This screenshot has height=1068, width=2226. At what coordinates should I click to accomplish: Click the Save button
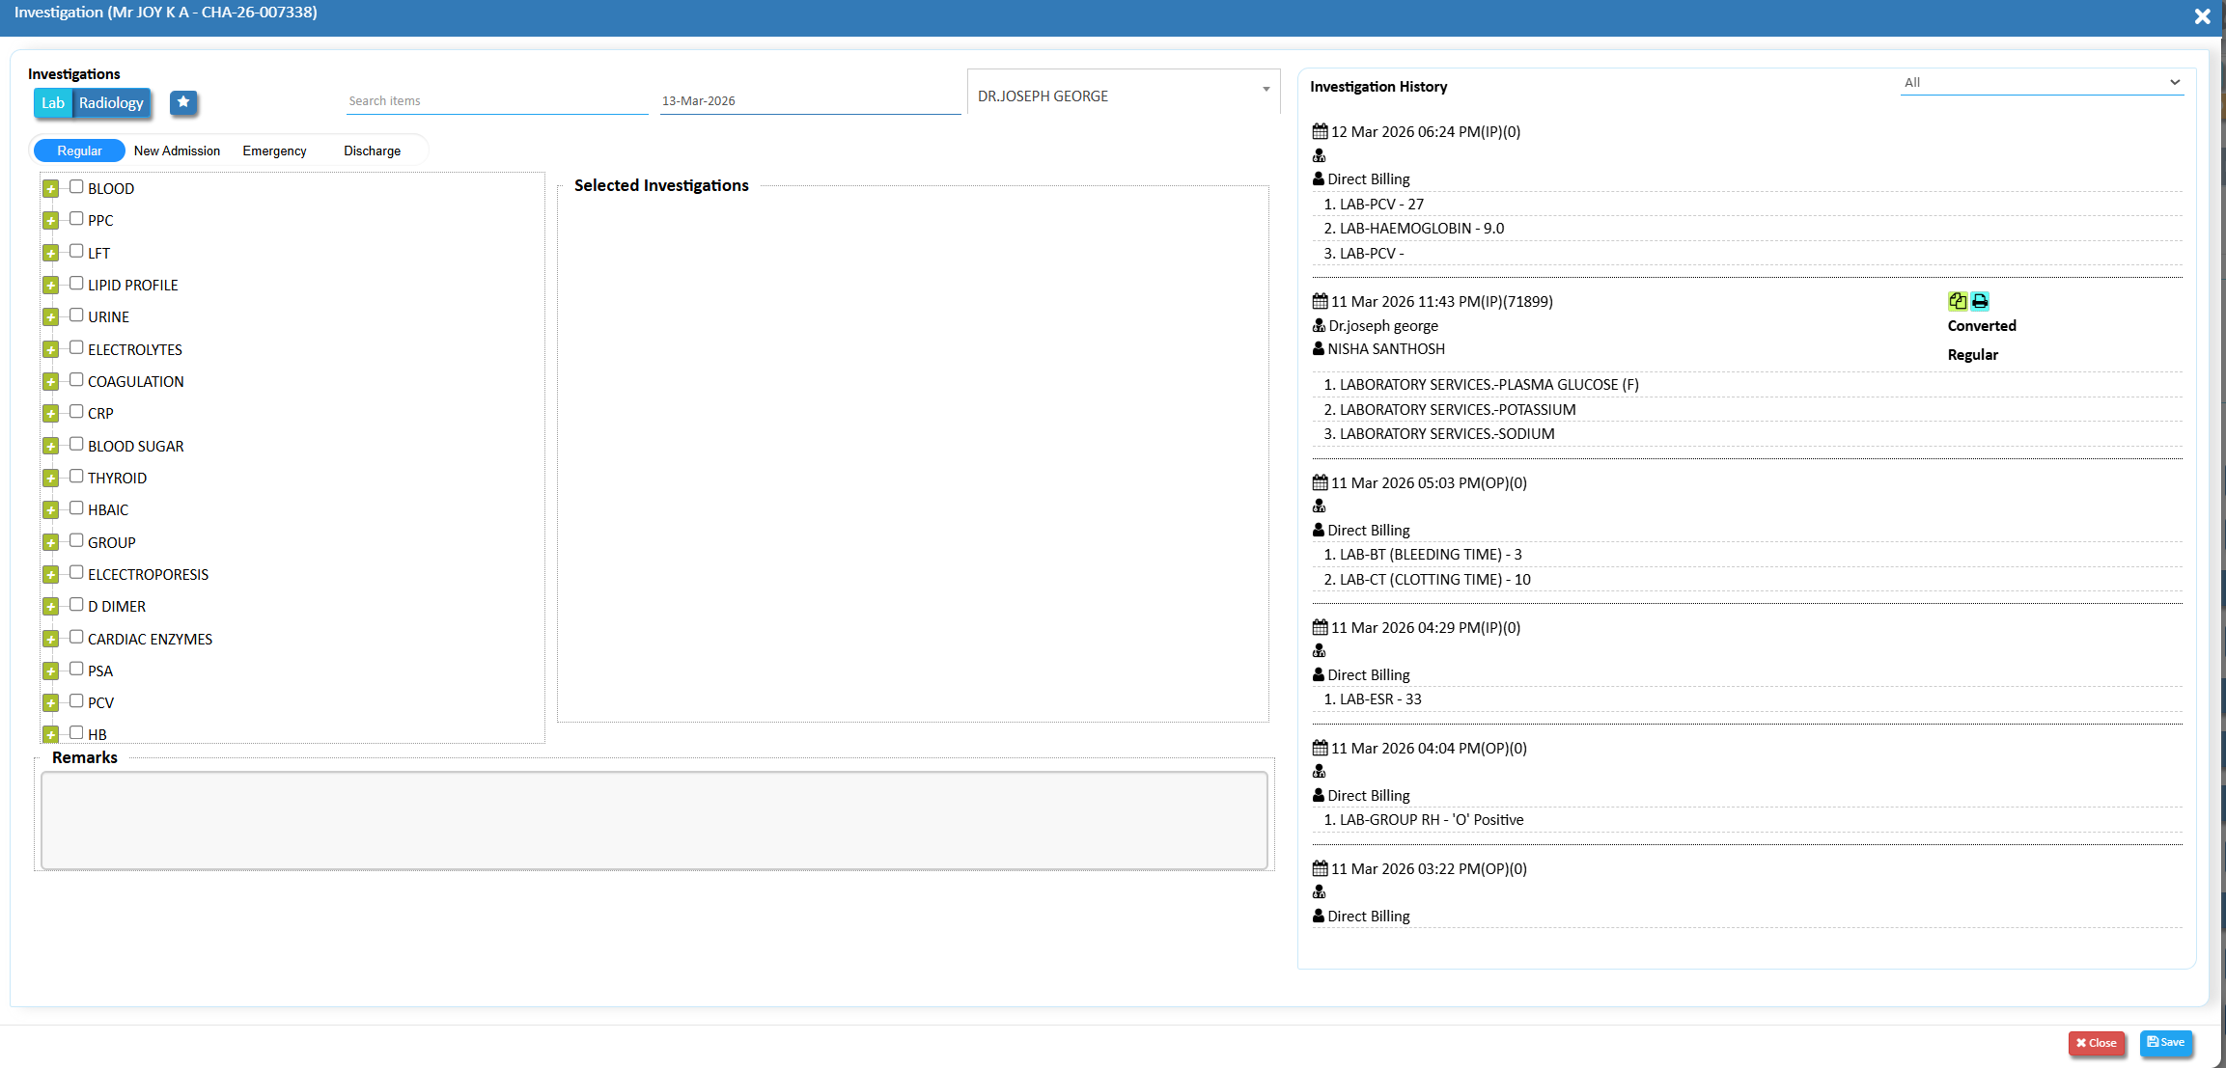click(2165, 1042)
